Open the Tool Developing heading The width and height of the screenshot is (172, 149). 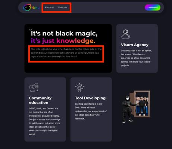[x=90, y=98]
